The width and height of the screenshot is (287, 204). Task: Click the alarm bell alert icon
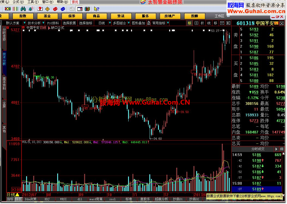coord(31,9)
